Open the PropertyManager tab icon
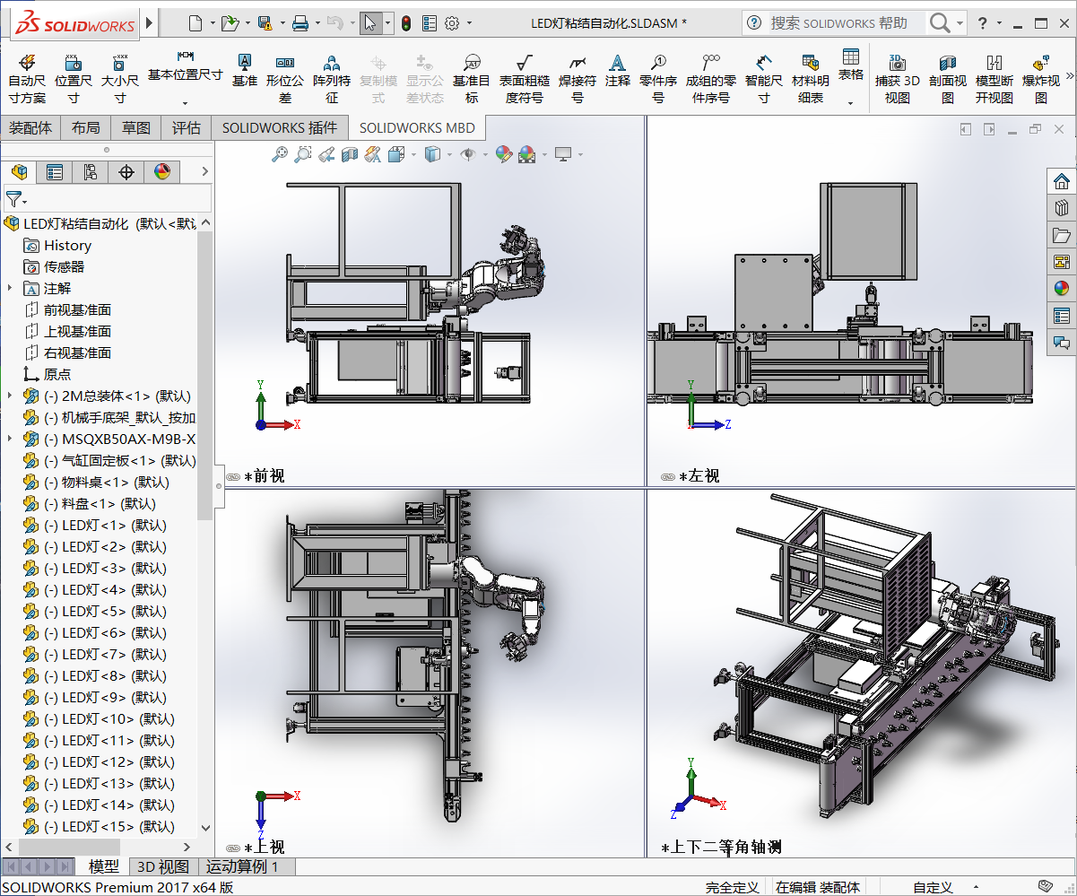1077x896 pixels. click(55, 171)
